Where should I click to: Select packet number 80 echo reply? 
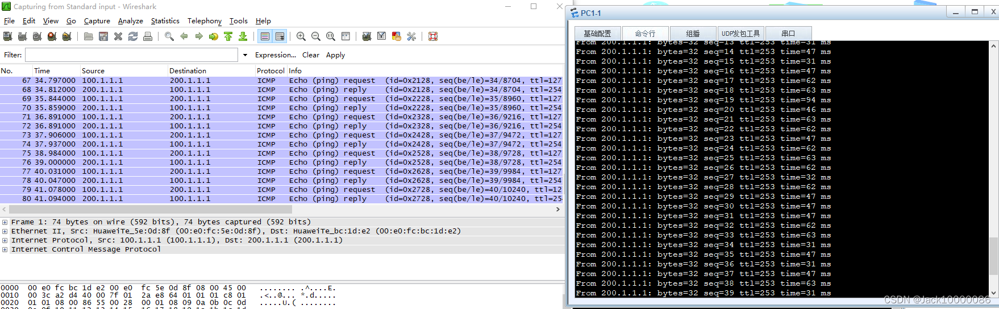point(282,199)
